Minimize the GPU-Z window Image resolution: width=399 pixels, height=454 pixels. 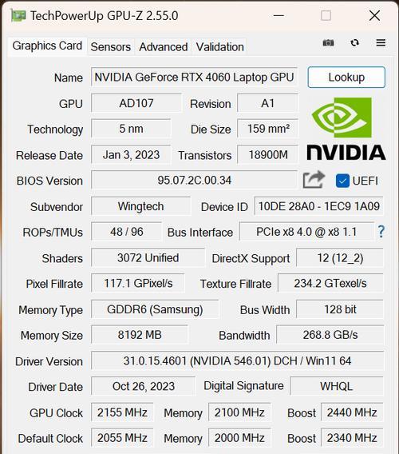[279, 16]
